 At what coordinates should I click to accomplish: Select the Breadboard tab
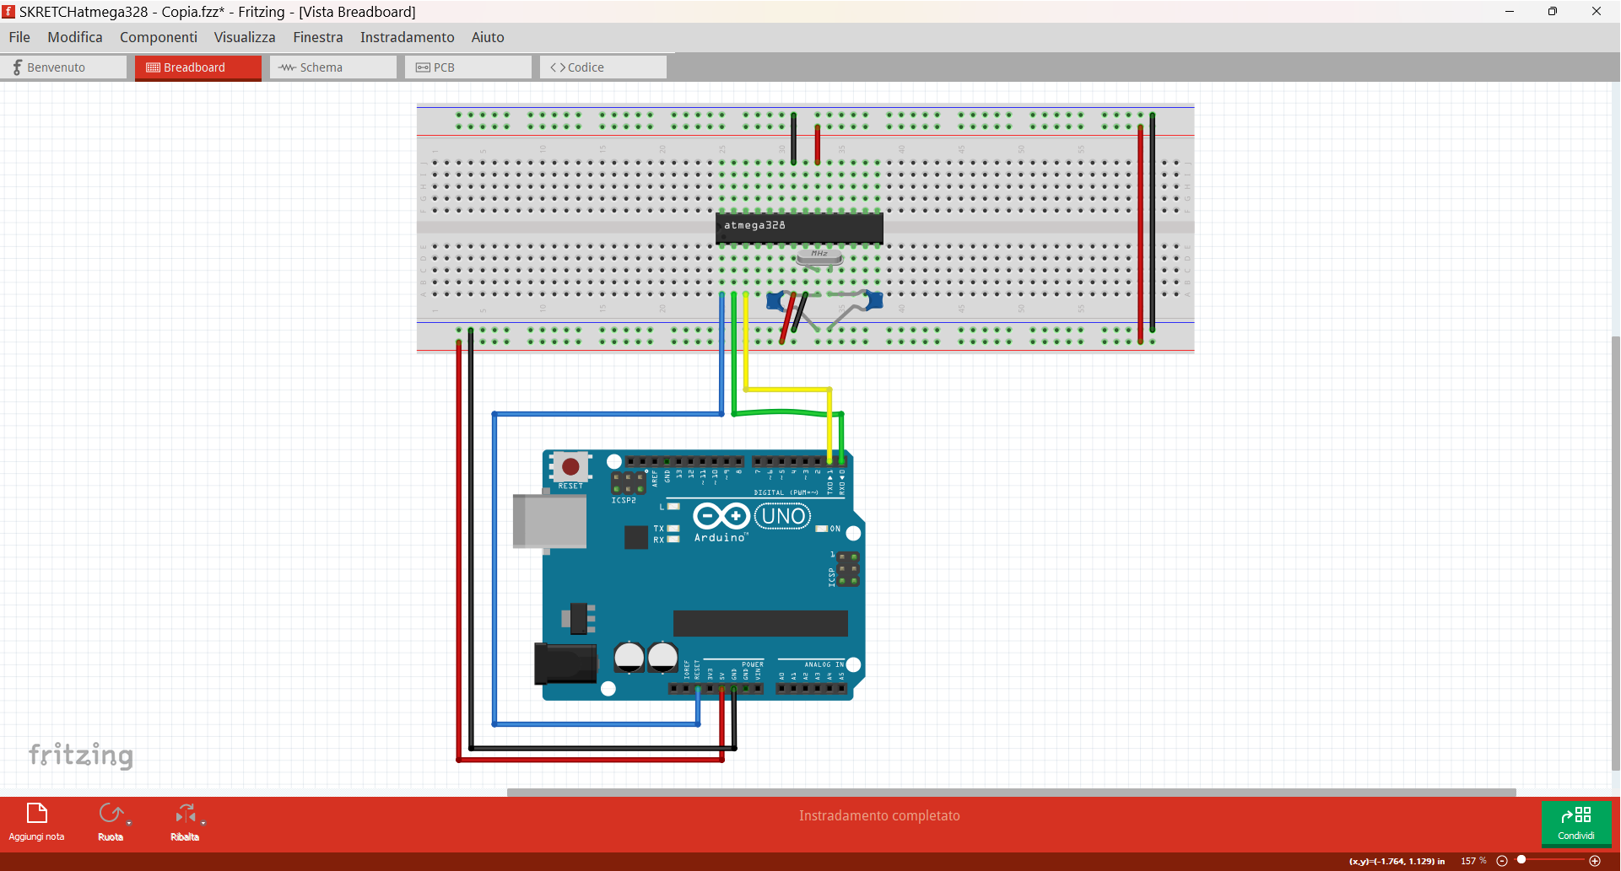tap(198, 67)
